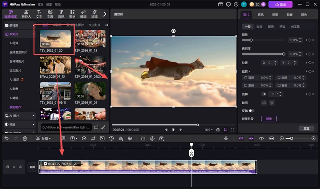Open the 文字 text tool
Viewport: 320px width, 189px height.
(39, 14)
